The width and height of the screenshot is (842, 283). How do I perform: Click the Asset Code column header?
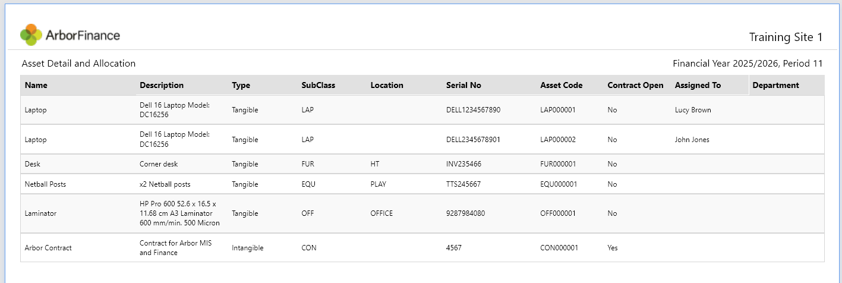coord(562,85)
